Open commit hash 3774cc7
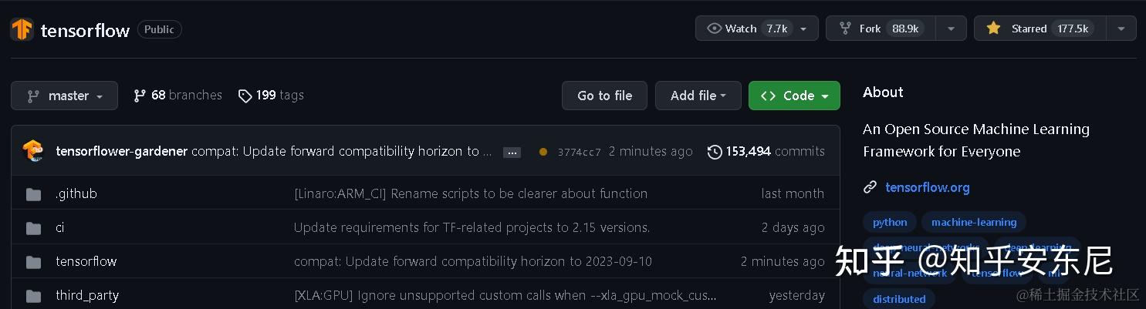This screenshot has width=1146, height=309. click(579, 152)
